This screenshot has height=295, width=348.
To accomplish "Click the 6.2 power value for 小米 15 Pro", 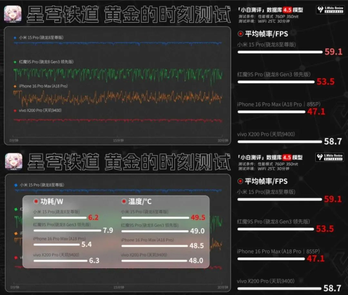I will (93, 218).
